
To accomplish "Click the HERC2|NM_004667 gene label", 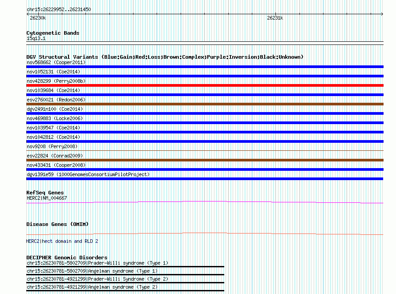I will coord(47,198).
